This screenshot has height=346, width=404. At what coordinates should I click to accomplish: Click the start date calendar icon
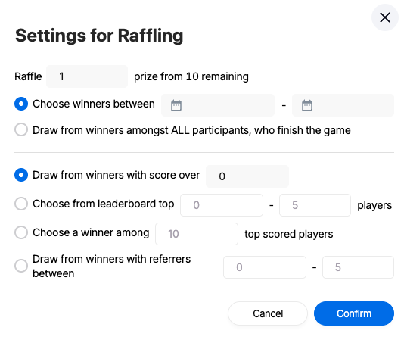click(x=176, y=105)
